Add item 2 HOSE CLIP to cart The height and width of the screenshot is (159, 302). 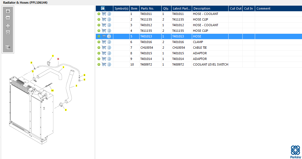coord(104,19)
